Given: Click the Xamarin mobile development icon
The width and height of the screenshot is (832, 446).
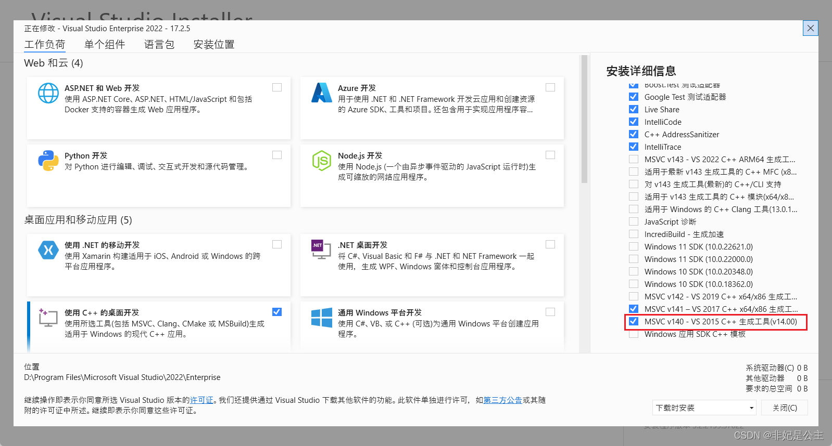Looking at the screenshot, I should tap(48, 250).
